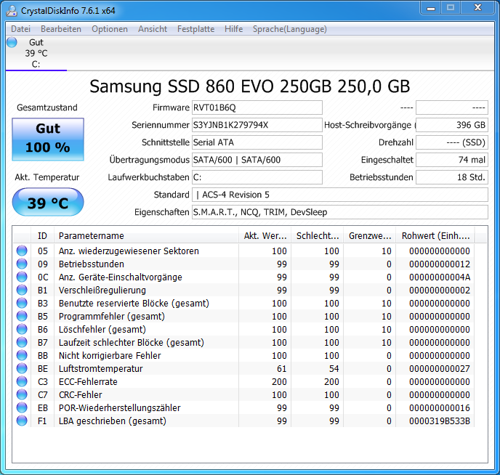This screenshot has height=475, width=500.
Task: Click the Schnittstelle field Serial ATA
Action: click(x=257, y=142)
